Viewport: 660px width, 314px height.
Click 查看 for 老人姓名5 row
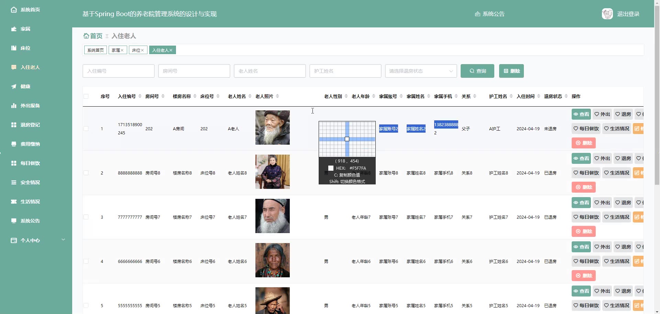coord(581,291)
